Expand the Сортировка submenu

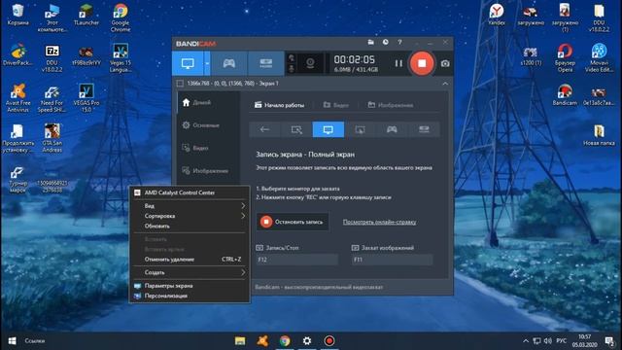[190, 216]
